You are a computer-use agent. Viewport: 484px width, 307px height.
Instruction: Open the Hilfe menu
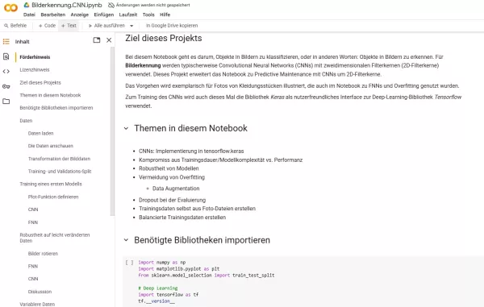click(x=165, y=15)
